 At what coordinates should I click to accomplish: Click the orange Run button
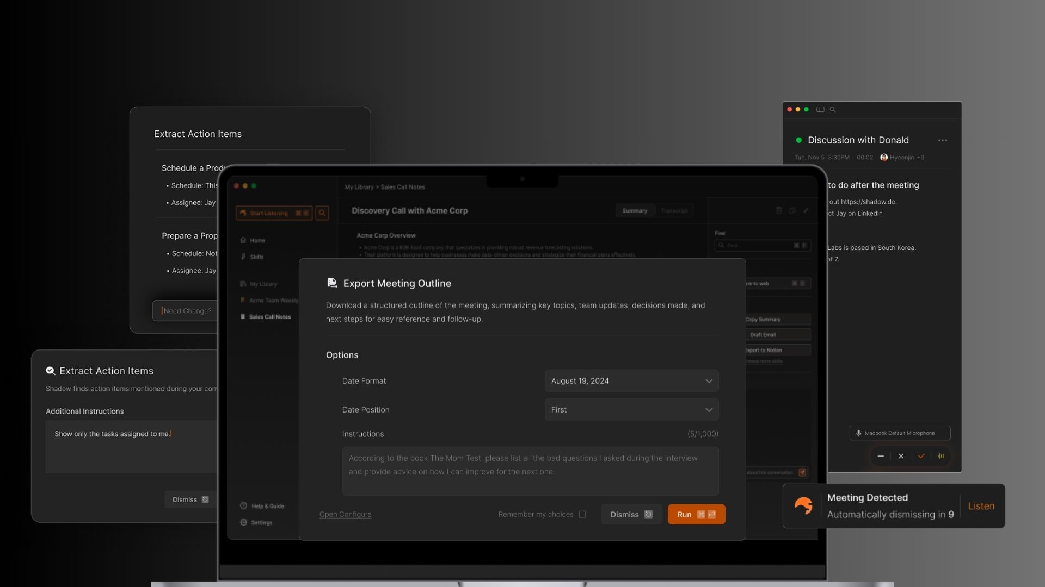[x=696, y=514]
